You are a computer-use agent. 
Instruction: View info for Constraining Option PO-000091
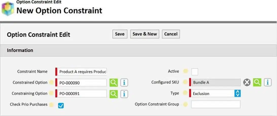pyautogui.click(x=124, y=94)
